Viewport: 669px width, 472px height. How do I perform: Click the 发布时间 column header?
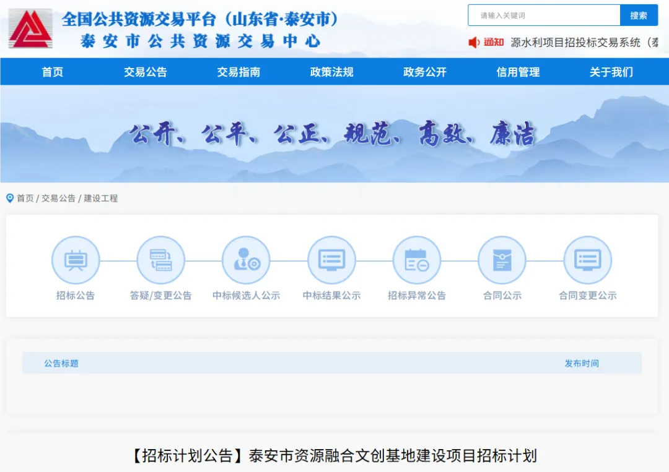click(x=581, y=363)
